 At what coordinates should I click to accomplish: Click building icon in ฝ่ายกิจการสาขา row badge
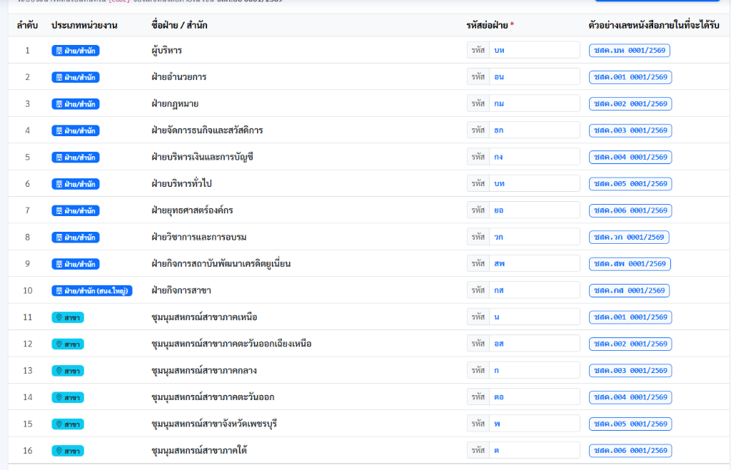tap(59, 291)
